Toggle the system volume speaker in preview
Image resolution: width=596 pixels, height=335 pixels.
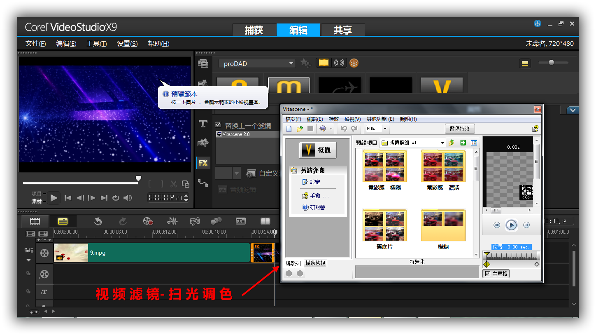[x=128, y=198]
